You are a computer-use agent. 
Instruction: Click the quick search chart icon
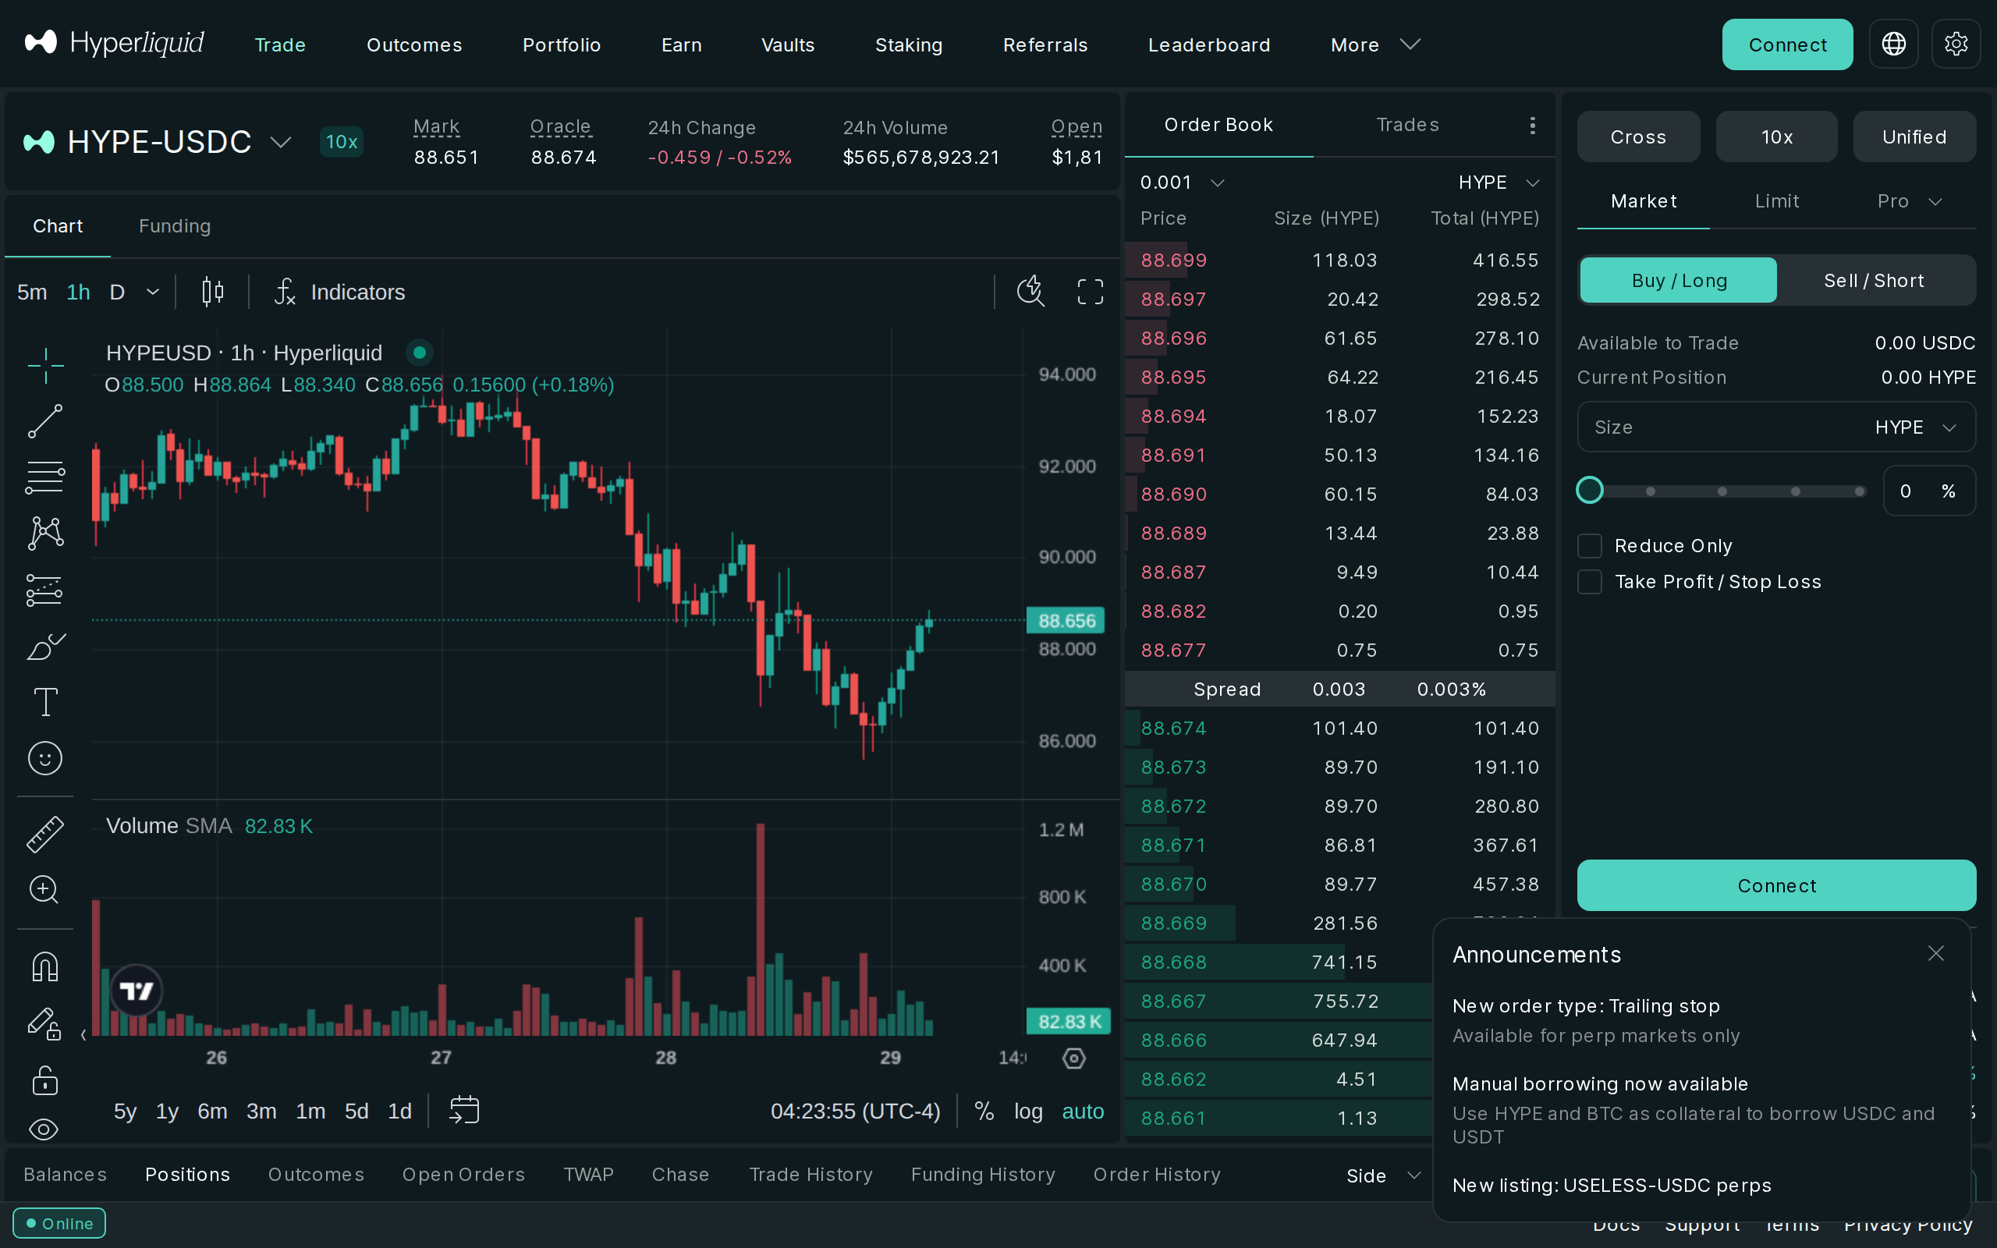[x=1030, y=292]
